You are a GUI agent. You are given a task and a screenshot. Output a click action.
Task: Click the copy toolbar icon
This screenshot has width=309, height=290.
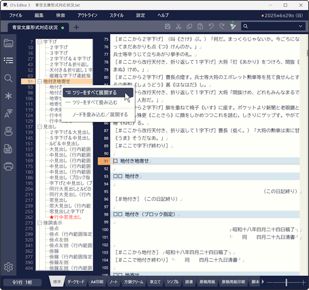tap(190, 26)
